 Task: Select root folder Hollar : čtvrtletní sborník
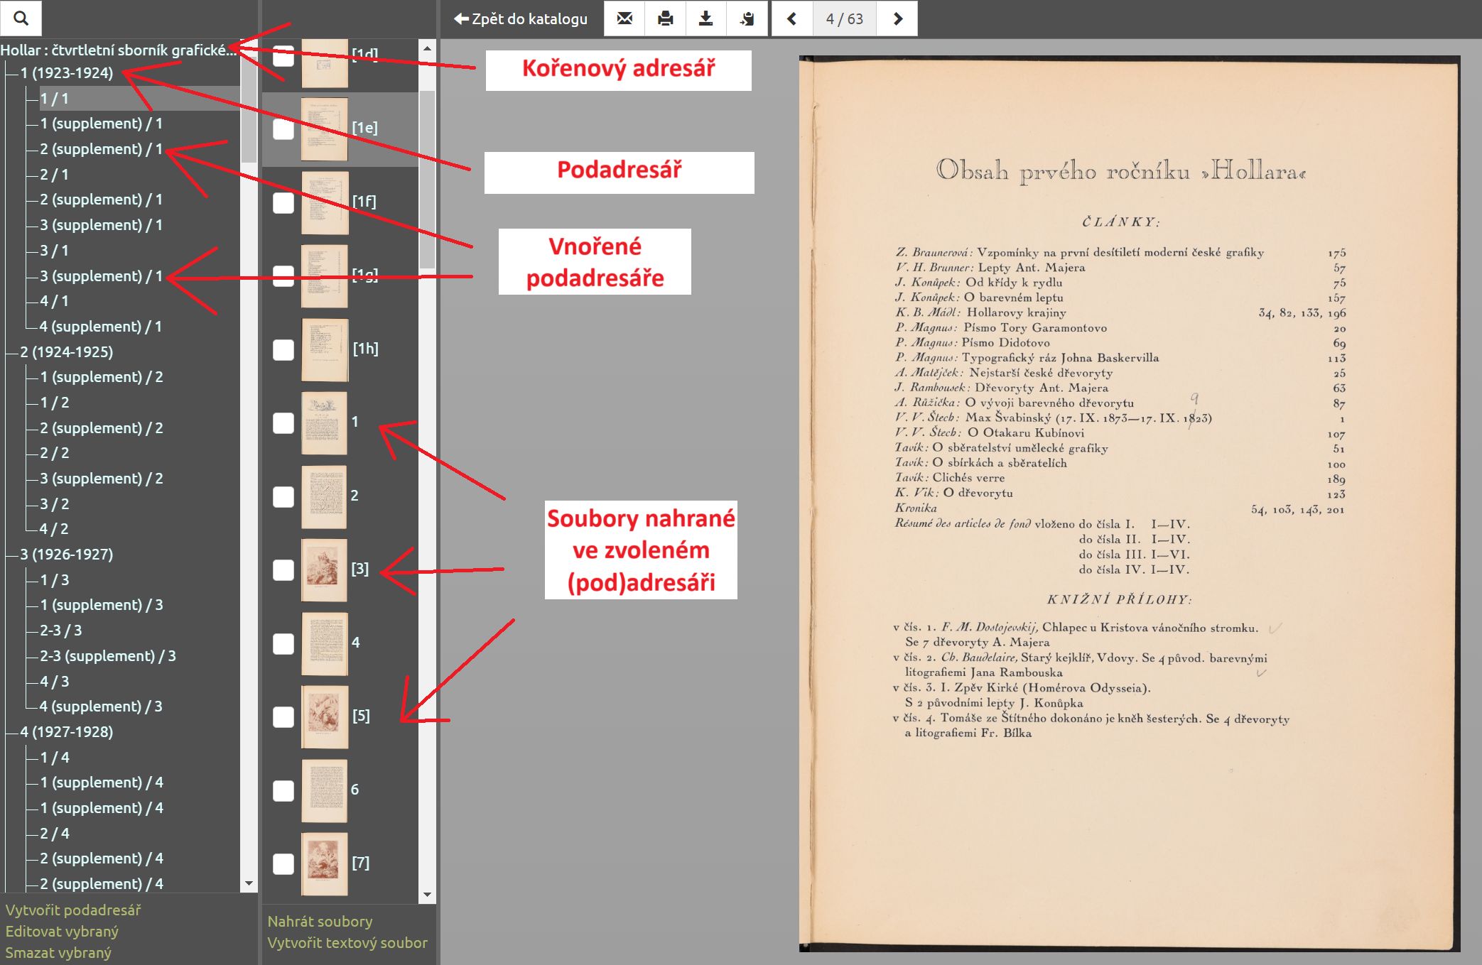(x=119, y=50)
